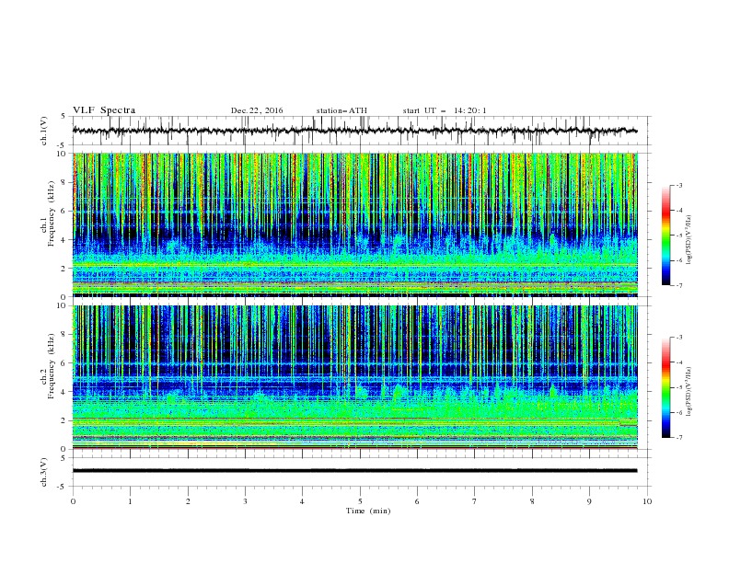Click the ch.1 spectrogram panel
729x563 pixels.
pos(354,224)
